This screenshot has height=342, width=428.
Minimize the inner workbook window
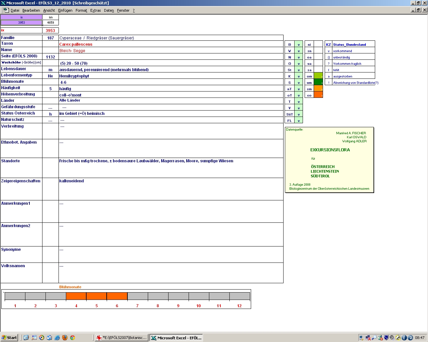pyautogui.click(x=413, y=10)
